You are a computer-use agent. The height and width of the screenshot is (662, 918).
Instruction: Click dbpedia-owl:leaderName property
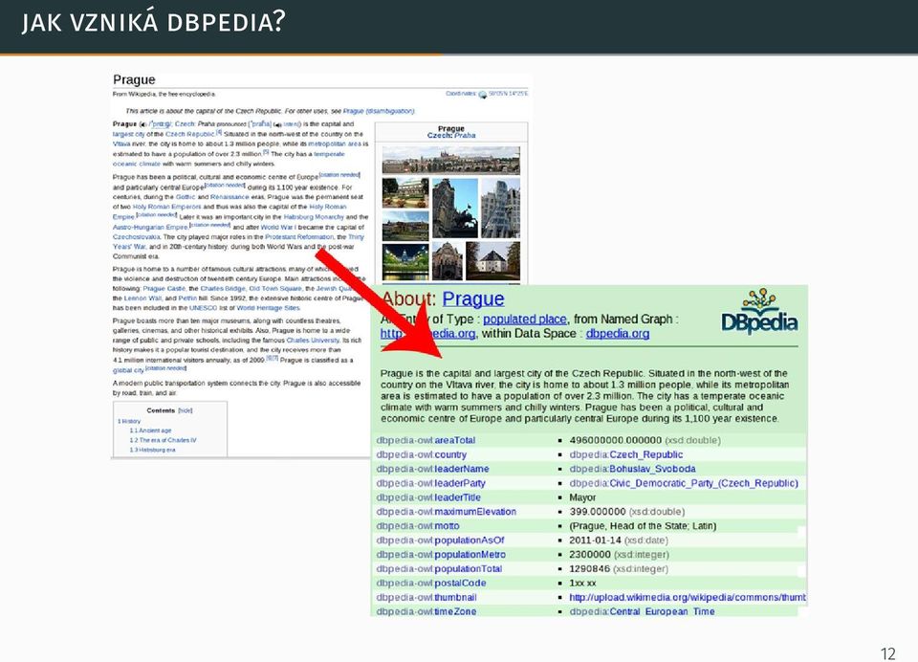pos(432,469)
